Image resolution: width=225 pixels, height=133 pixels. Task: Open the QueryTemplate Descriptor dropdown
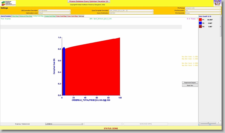pyautogui.click(x=131, y=10)
